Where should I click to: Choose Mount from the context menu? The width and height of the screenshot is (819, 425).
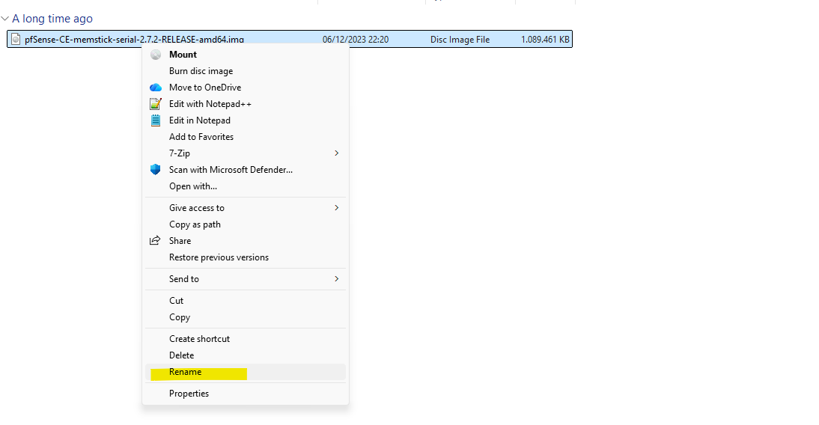[x=246, y=55]
